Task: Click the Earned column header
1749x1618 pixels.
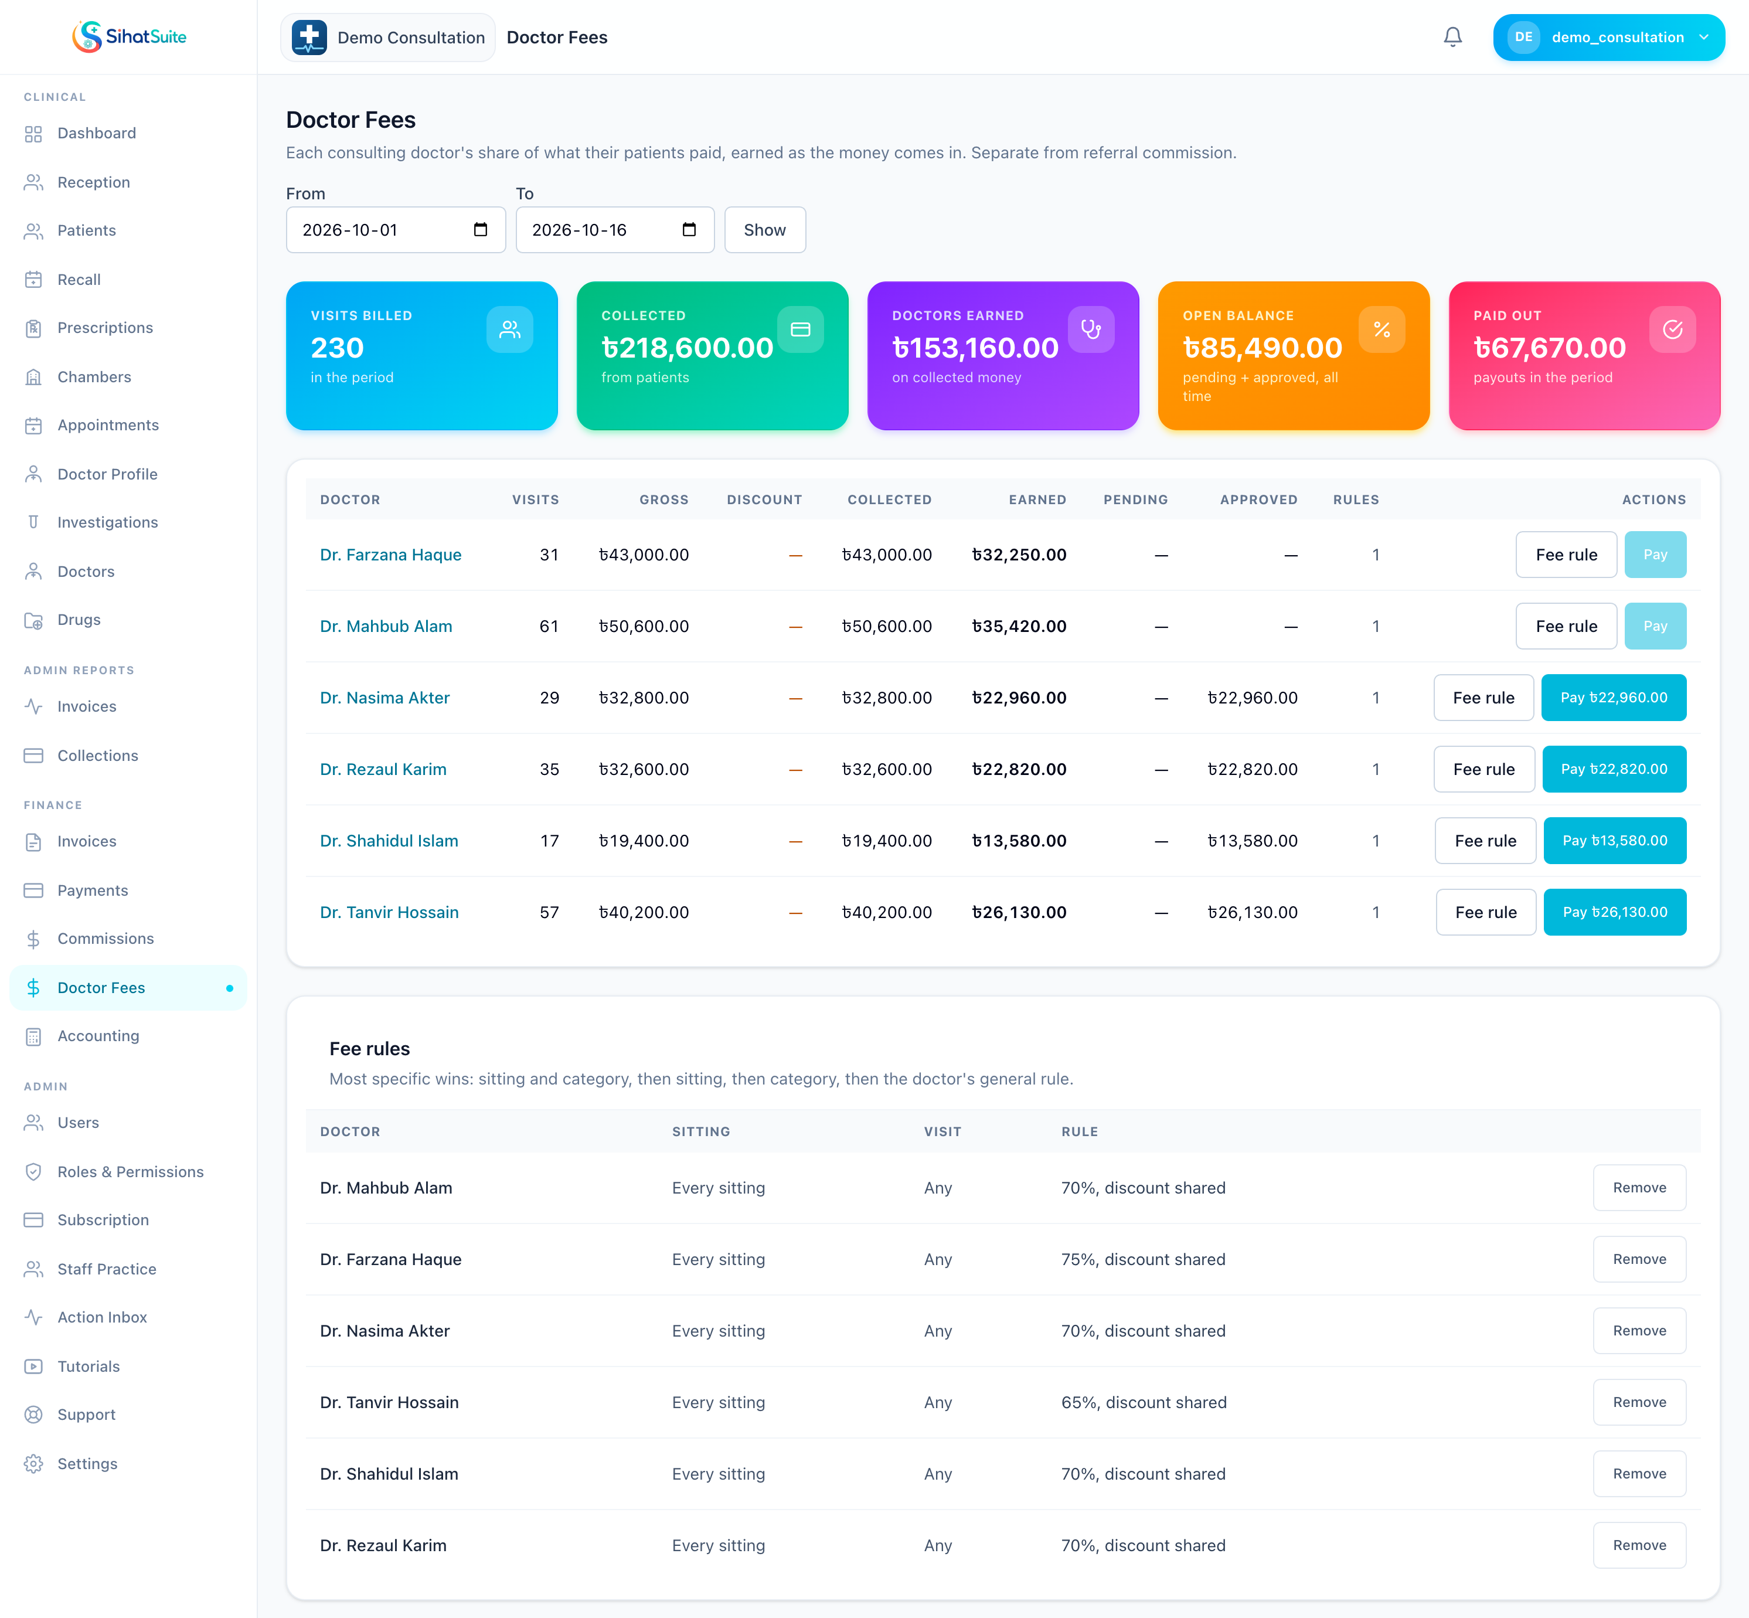Action: [1036, 500]
